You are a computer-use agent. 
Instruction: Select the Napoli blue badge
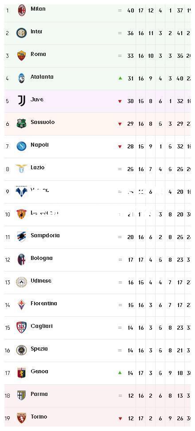pos(21,146)
